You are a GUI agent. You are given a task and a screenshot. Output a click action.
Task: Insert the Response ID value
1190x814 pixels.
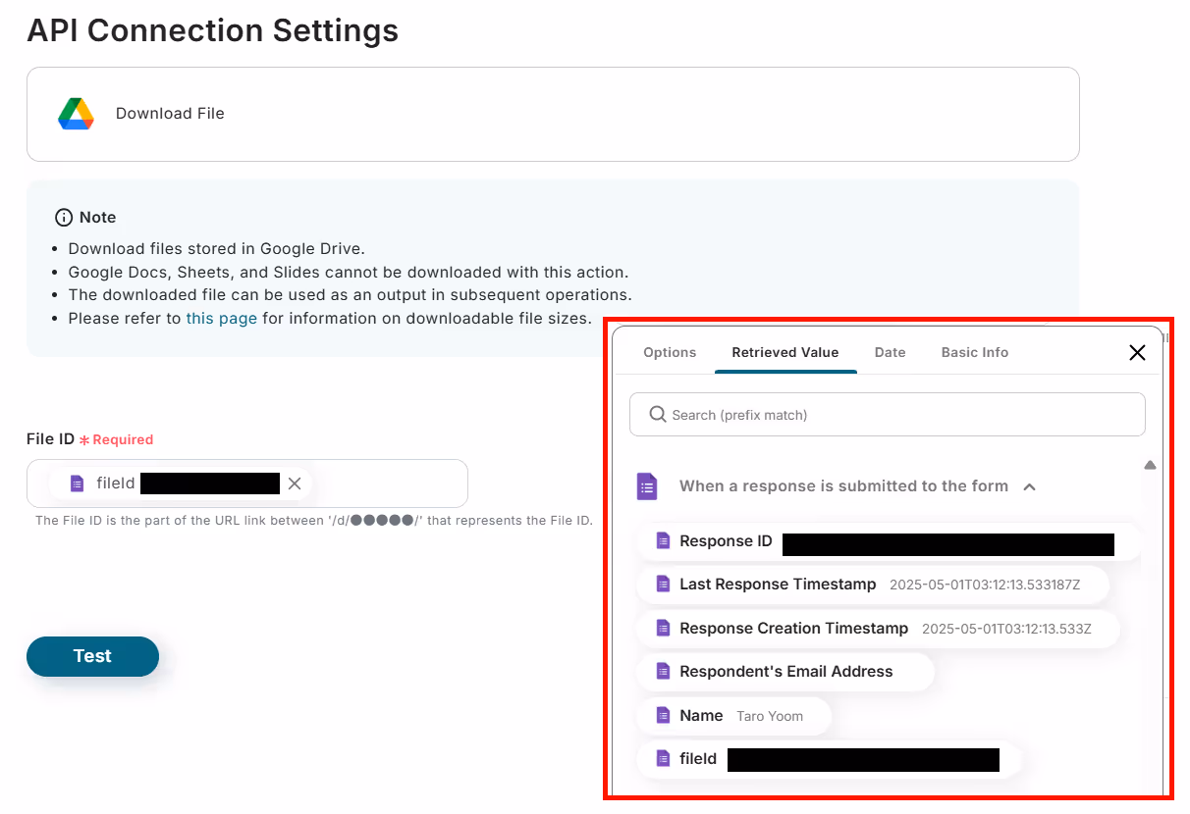coord(889,541)
